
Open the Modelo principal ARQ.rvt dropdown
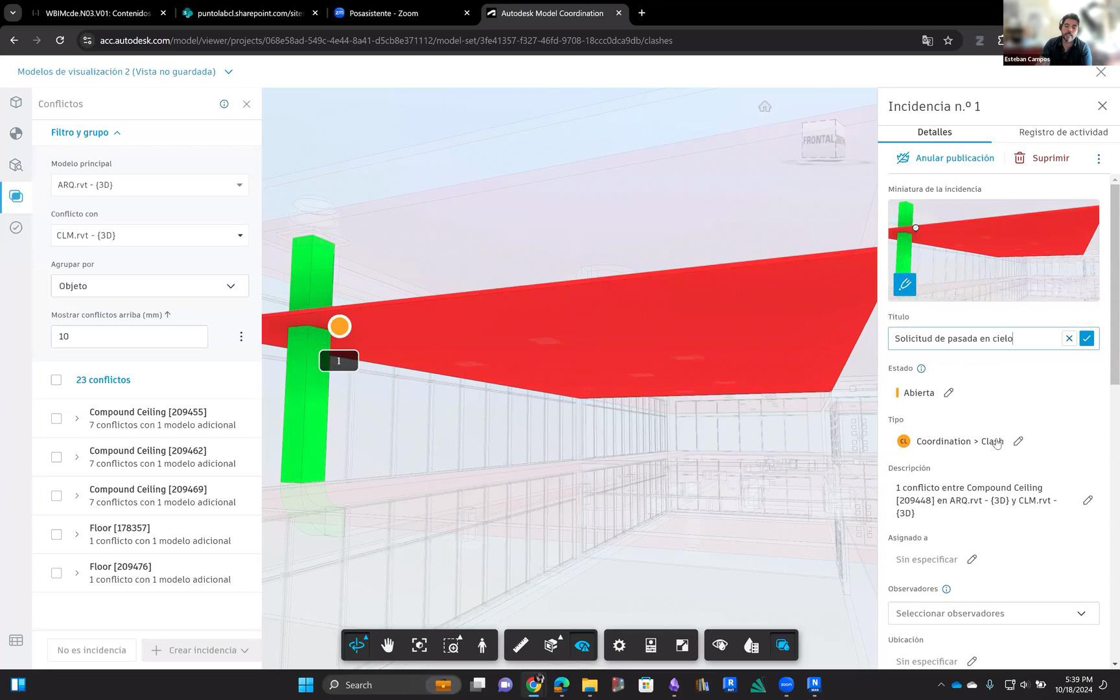point(150,185)
